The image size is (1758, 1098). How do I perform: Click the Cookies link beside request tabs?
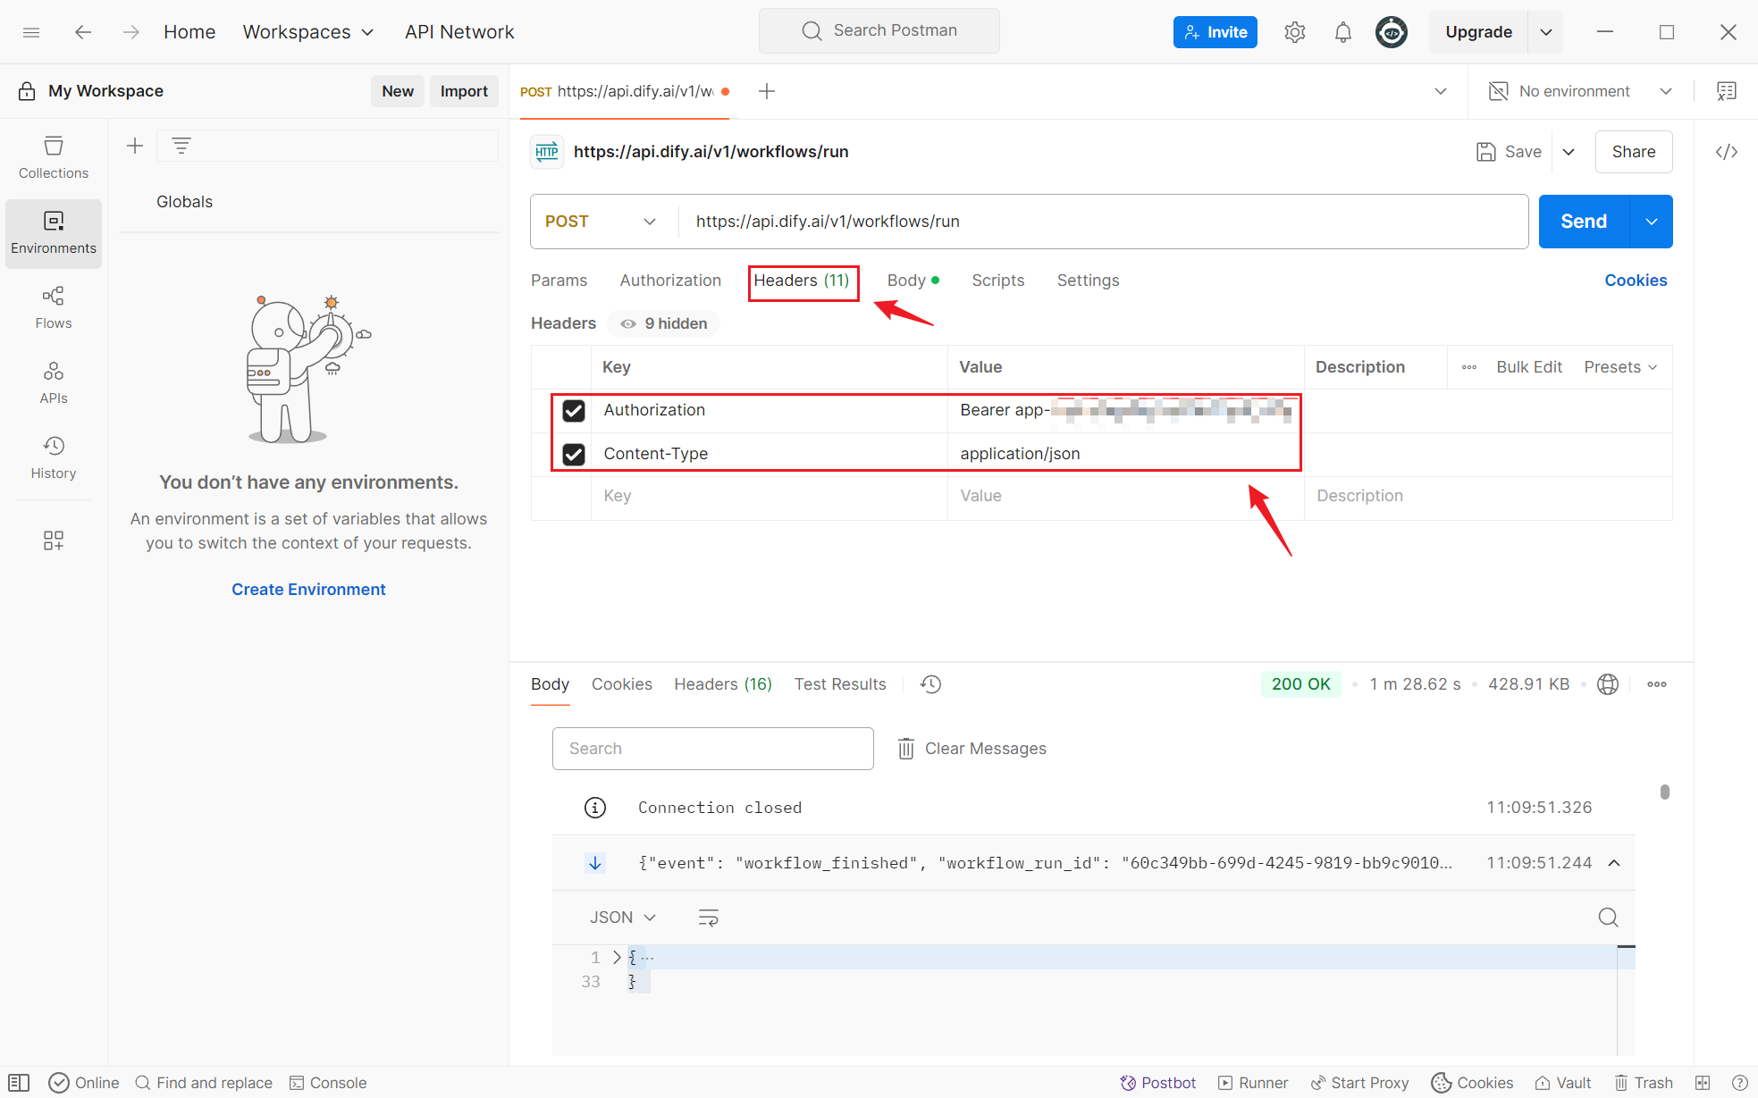tap(1636, 281)
